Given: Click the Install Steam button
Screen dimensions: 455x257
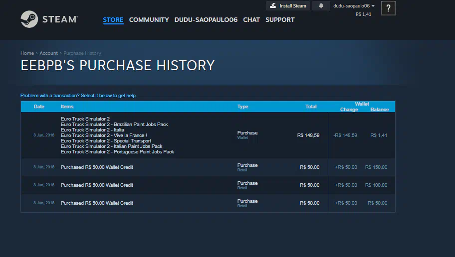Looking at the screenshot, I should coord(288,6).
